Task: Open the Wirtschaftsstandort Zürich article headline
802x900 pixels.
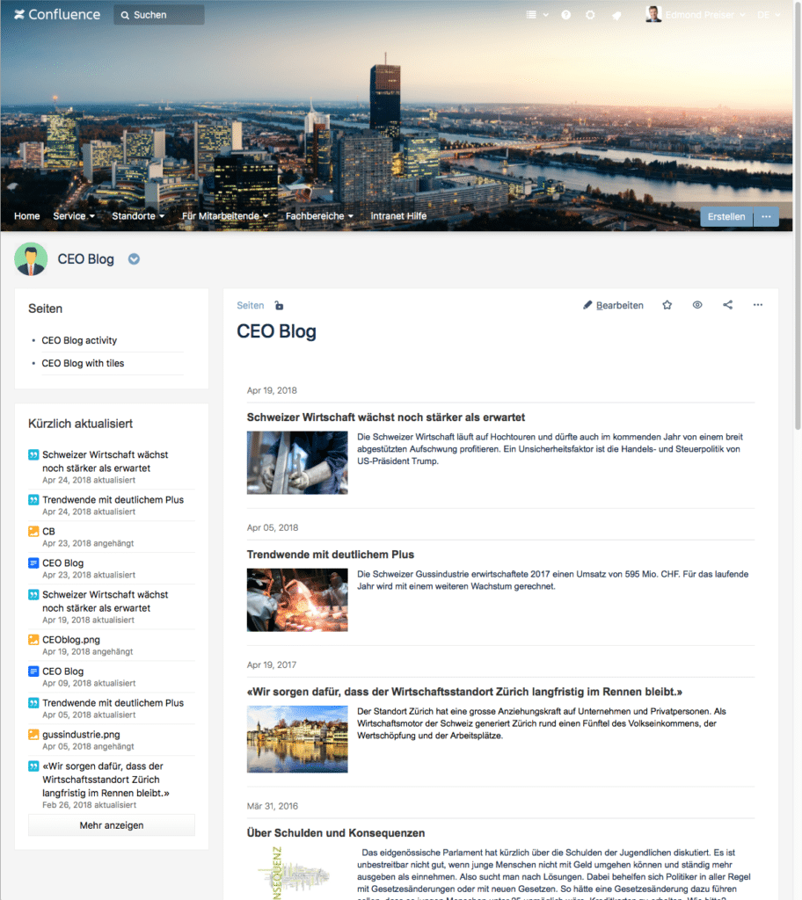Action: 465,692
